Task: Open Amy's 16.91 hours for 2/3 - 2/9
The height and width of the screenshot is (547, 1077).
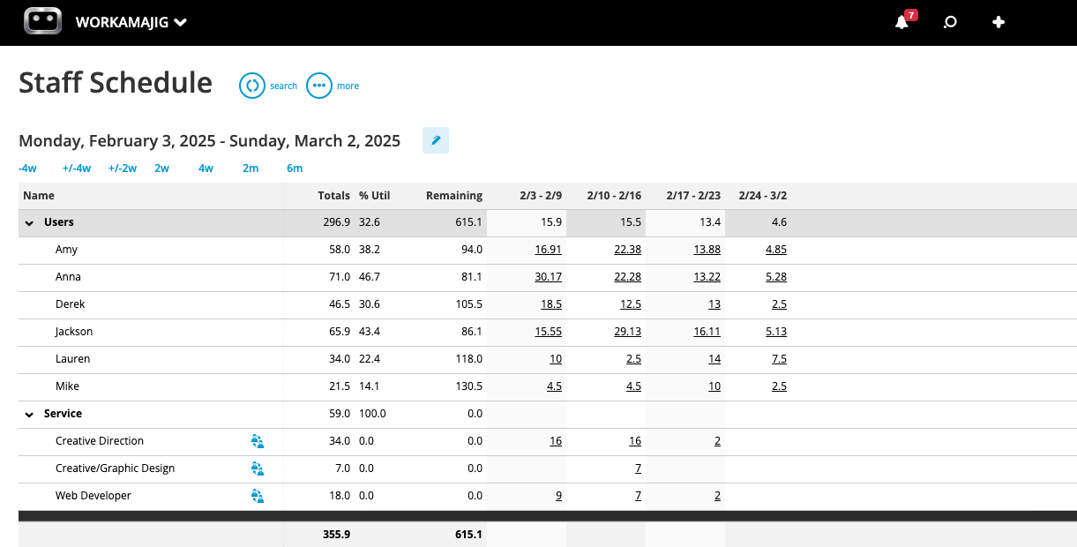Action: tap(548, 250)
